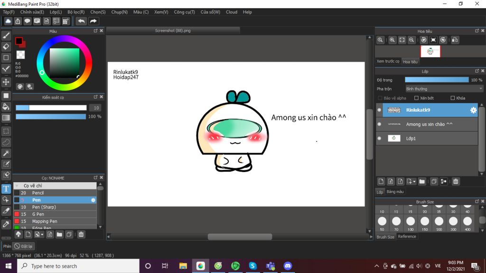The height and width of the screenshot is (273, 486).
Task: Delete the selected brush with trash icon
Action: tap(81, 234)
